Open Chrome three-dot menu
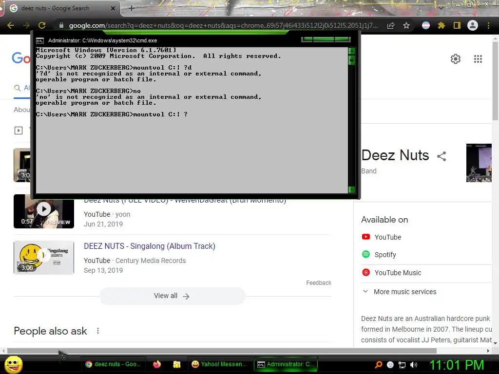The image size is (499, 374). click(x=488, y=25)
